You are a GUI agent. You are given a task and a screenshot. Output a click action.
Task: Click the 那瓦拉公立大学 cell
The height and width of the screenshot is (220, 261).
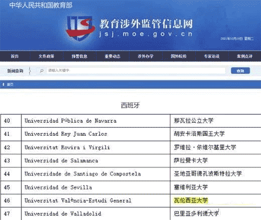[216, 121]
